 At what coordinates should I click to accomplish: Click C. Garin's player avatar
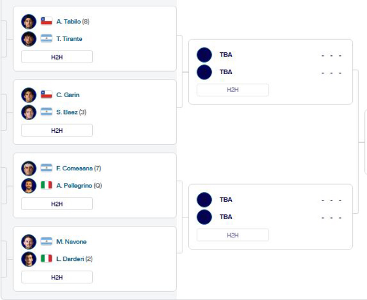[29, 95]
